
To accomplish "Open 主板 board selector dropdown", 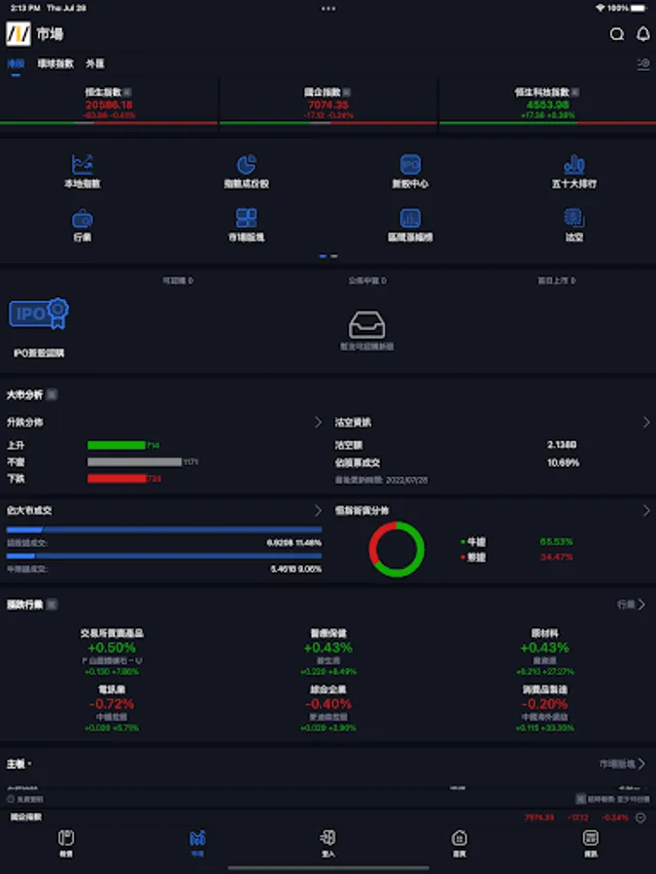I will click(x=18, y=764).
